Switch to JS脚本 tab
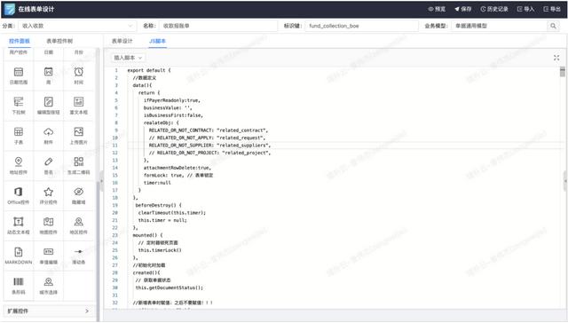 pyautogui.click(x=158, y=41)
